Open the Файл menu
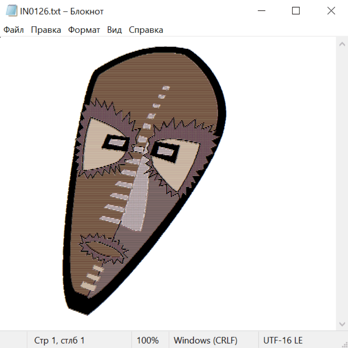The height and width of the screenshot is (348, 348). pos(14,30)
